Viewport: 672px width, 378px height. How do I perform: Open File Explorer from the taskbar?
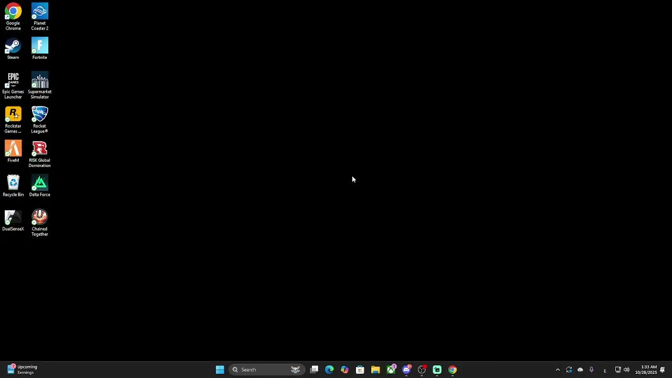pyautogui.click(x=375, y=370)
